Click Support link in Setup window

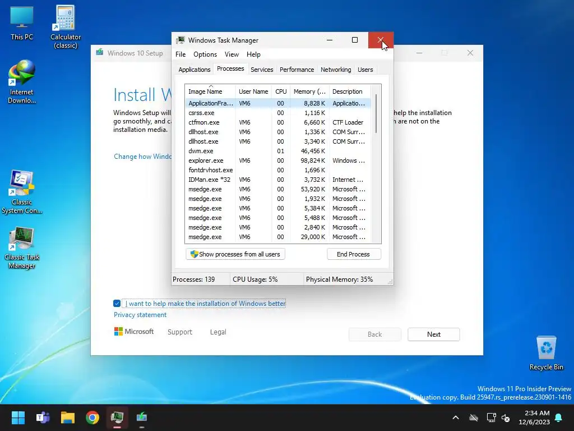(x=180, y=332)
